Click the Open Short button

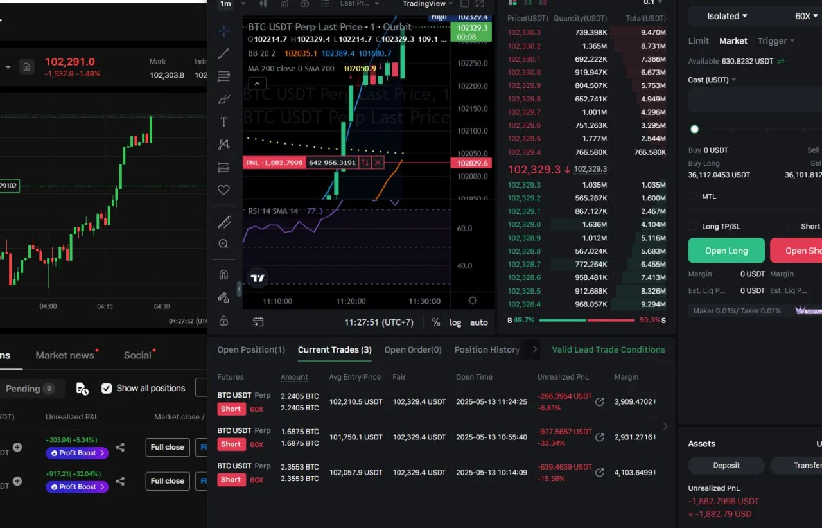796,251
